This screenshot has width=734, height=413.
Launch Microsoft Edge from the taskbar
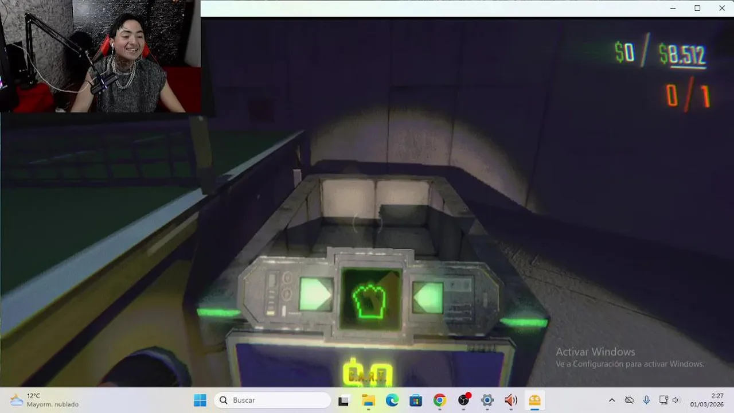coord(392,400)
